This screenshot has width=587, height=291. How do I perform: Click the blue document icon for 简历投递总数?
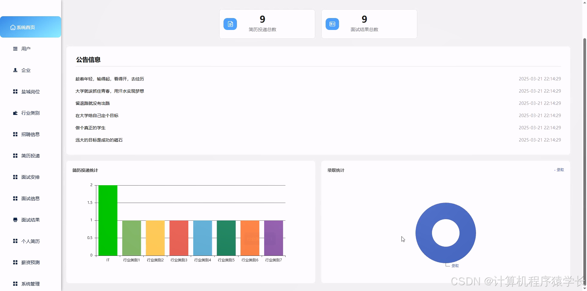tap(230, 24)
